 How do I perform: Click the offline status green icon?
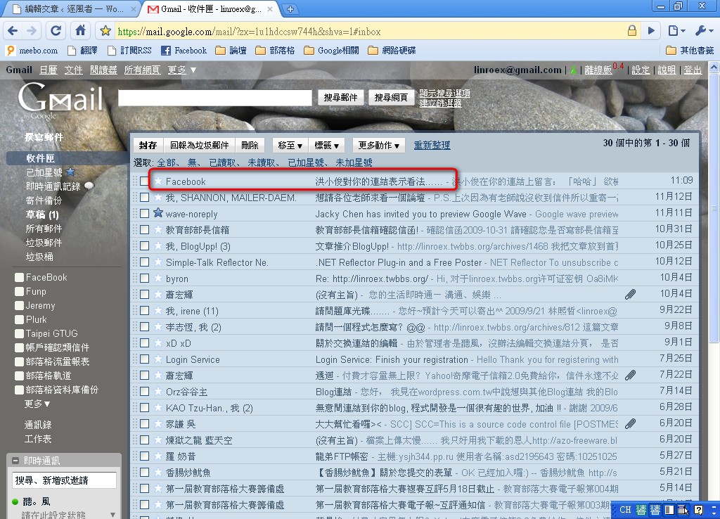click(x=573, y=70)
